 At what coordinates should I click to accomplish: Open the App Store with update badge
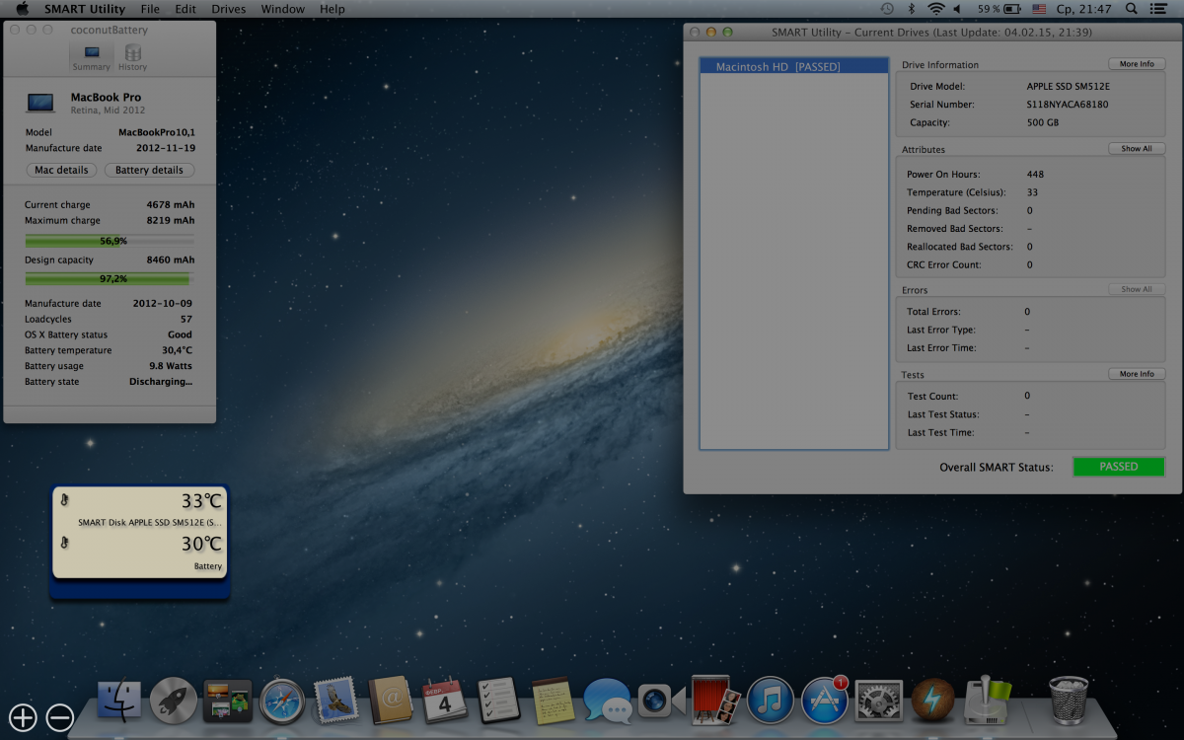point(825,702)
